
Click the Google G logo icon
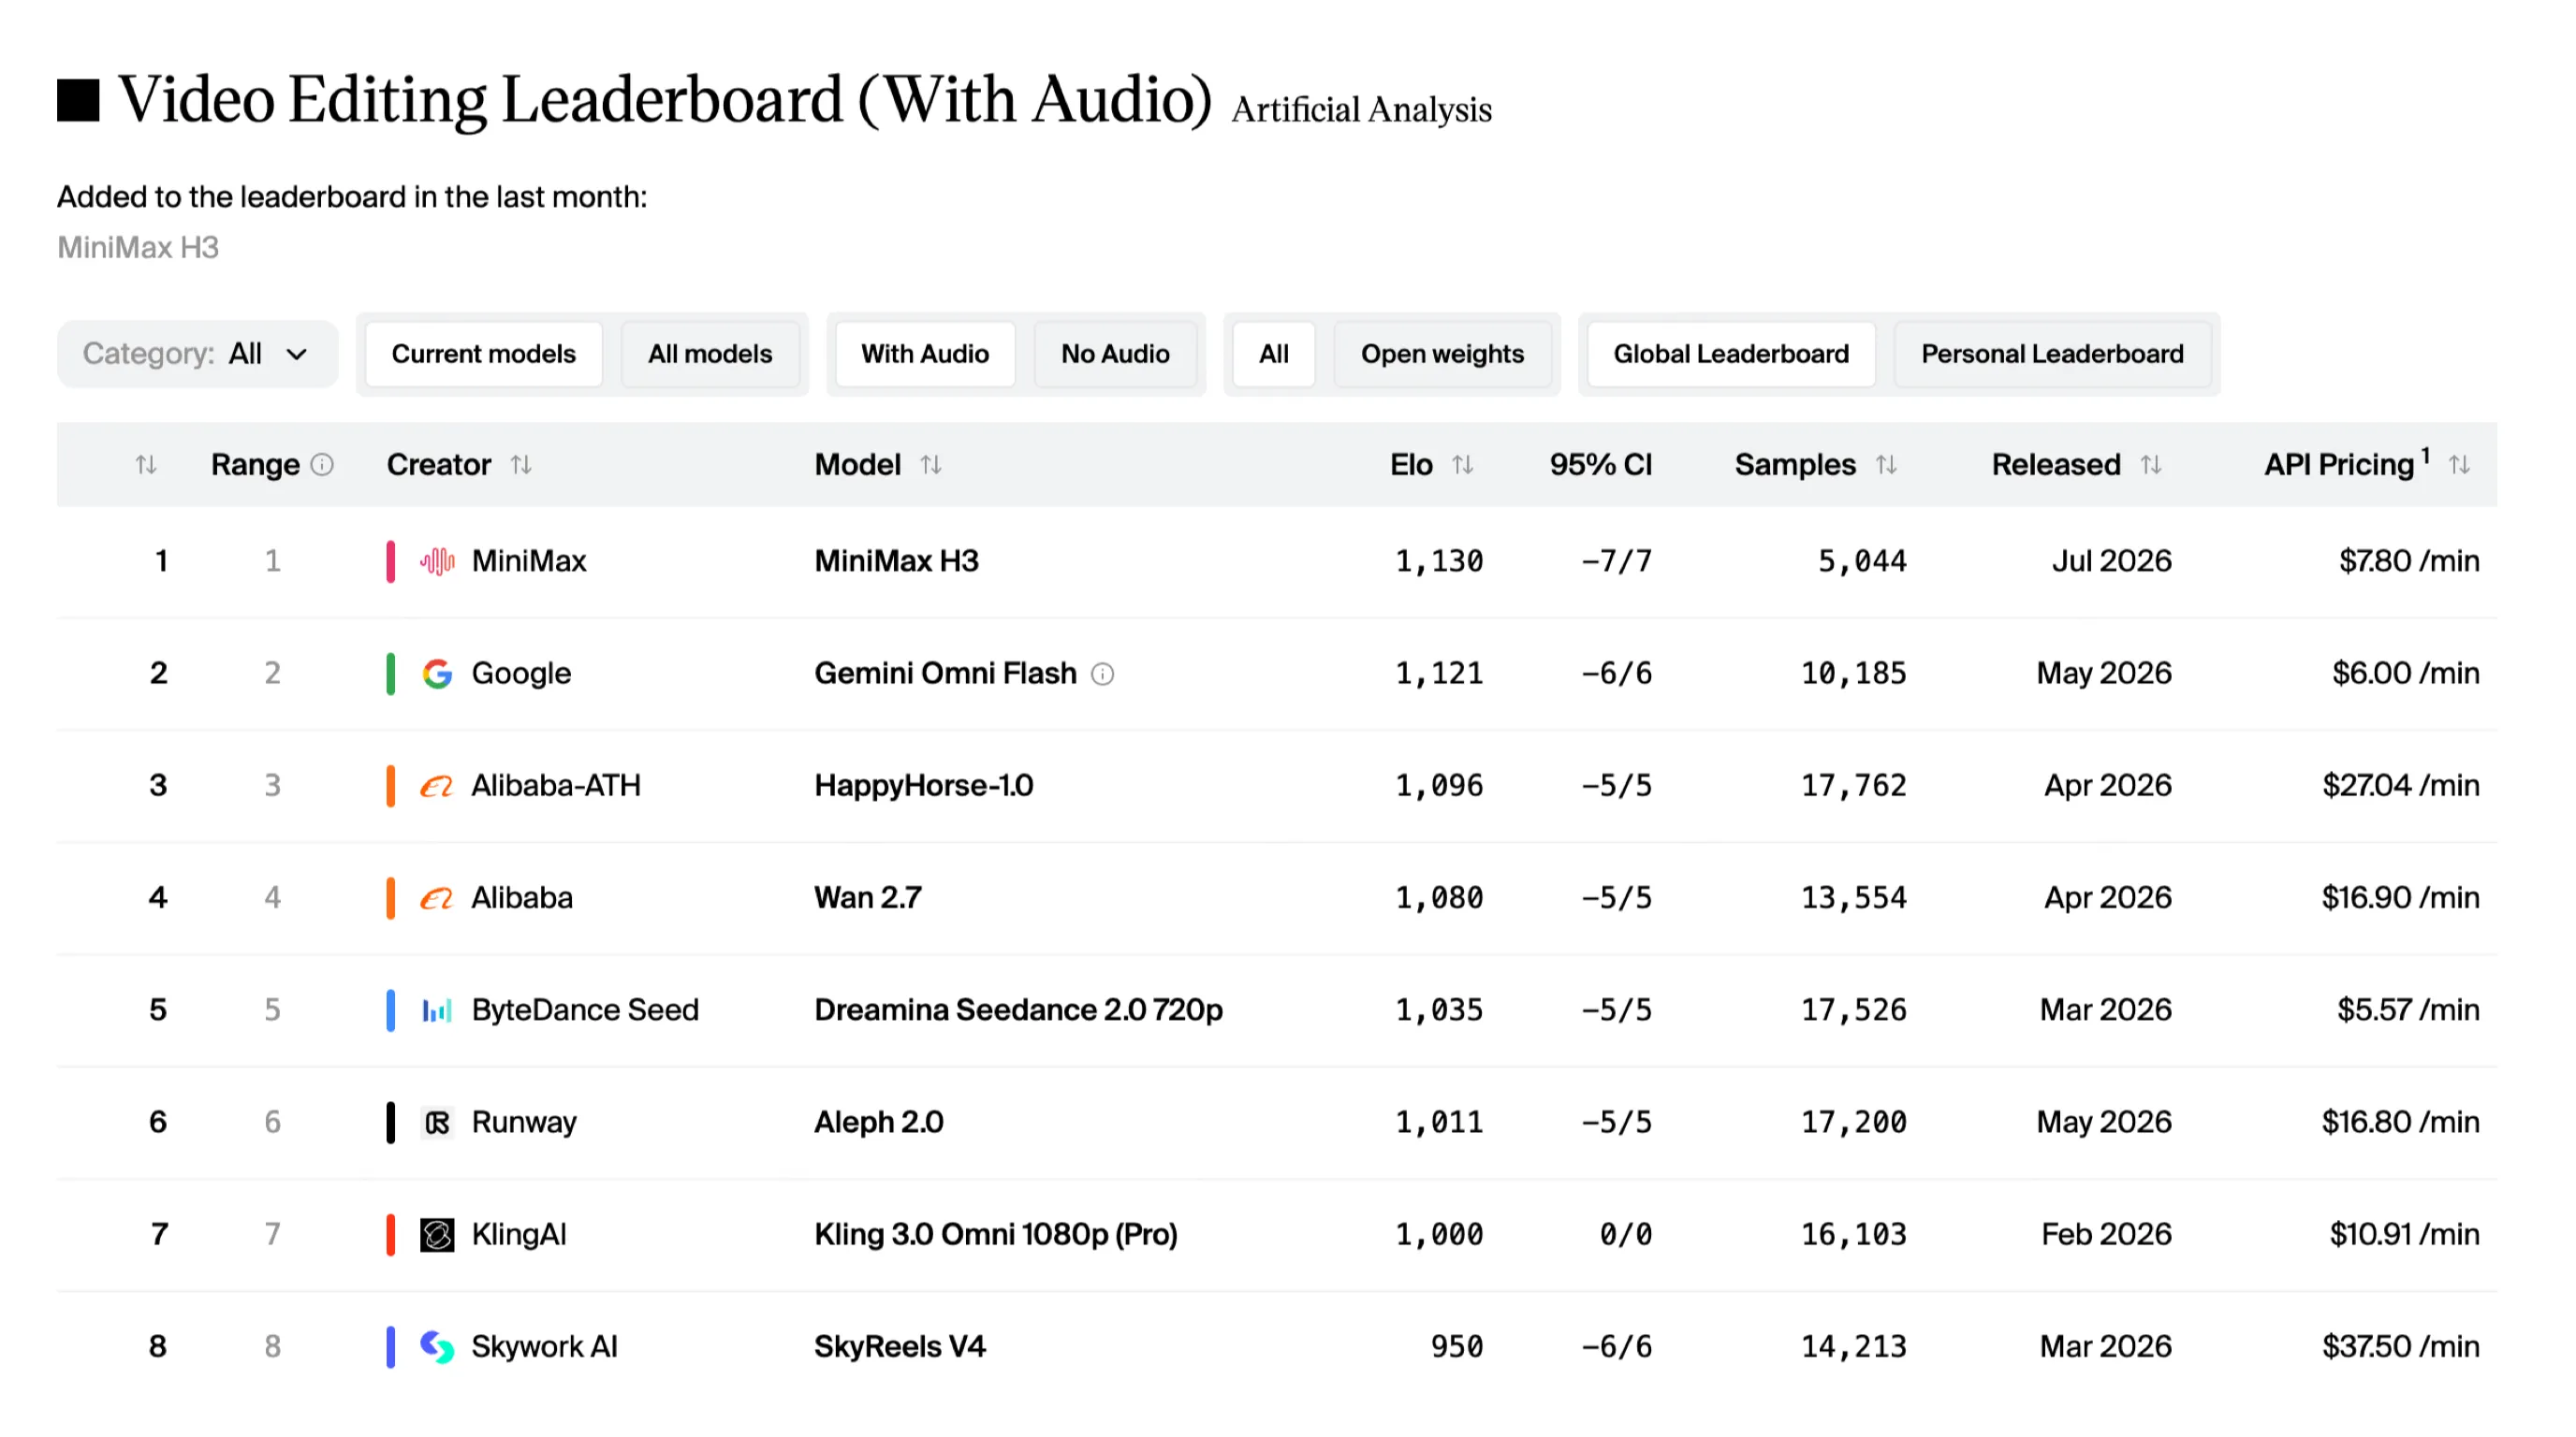click(x=437, y=674)
